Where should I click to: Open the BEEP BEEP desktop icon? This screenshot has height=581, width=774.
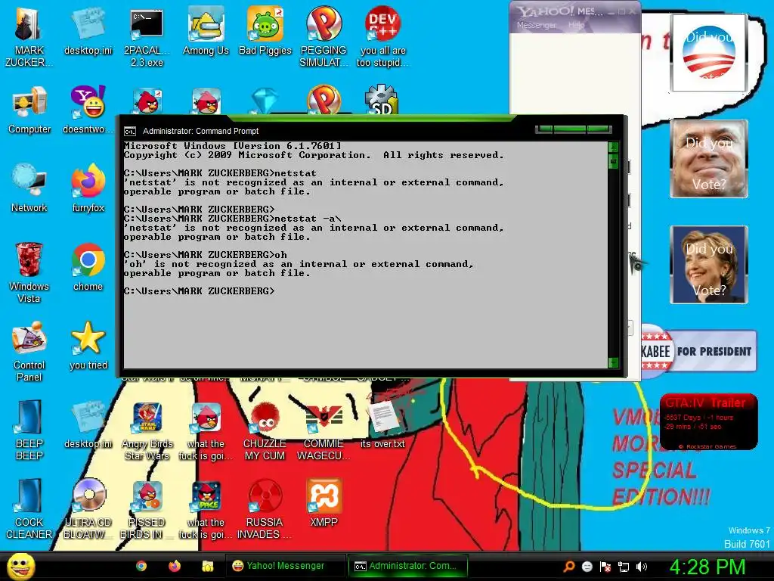pyautogui.click(x=29, y=430)
